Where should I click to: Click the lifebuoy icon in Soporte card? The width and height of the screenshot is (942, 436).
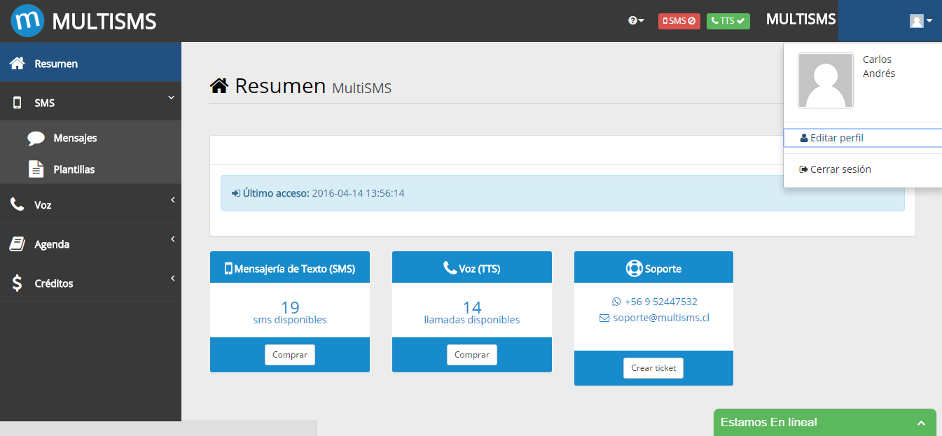pyautogui.click(x=634, y=268)
